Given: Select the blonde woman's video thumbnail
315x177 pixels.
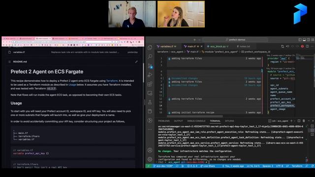Looking at the screenshot, I should coord(181,14).
